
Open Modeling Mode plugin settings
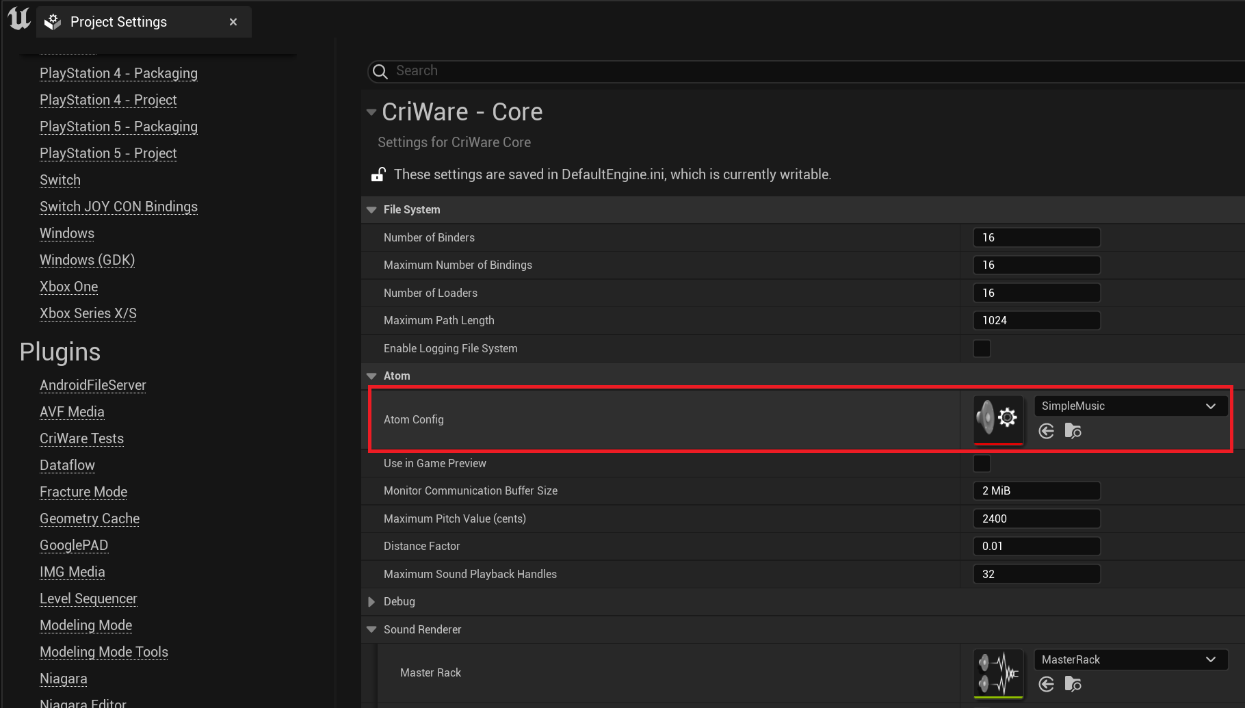click(x=86, y=625)
